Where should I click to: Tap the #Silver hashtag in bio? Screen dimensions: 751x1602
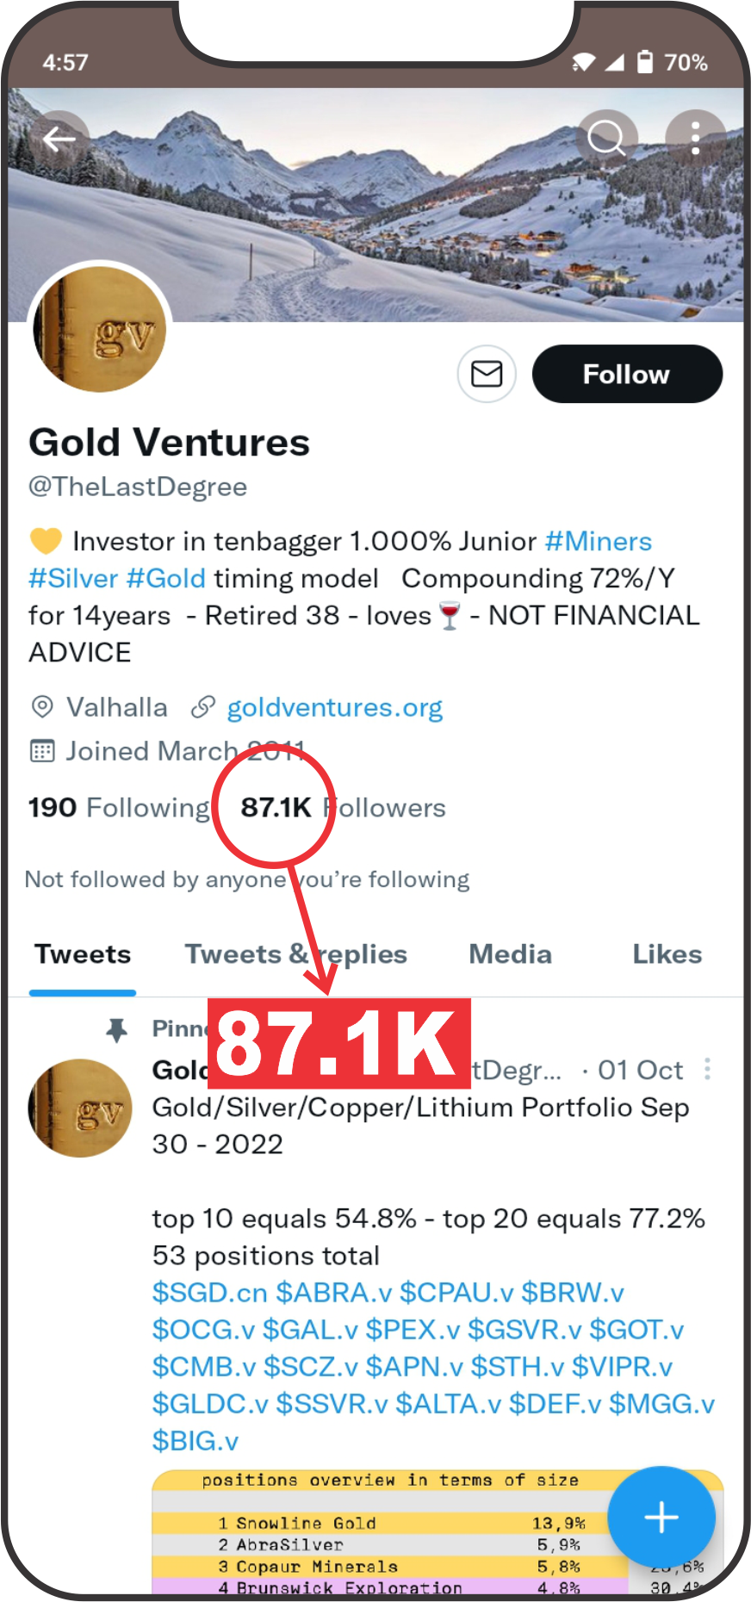(x=73, y=579)
